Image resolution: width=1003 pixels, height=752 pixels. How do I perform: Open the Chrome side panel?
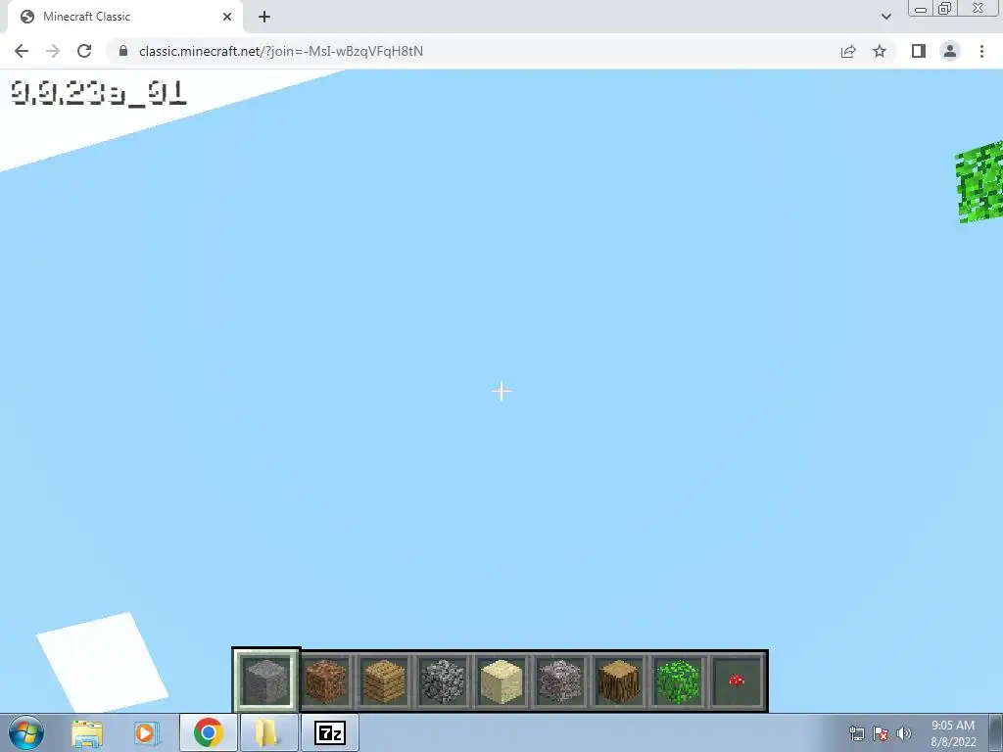tap(919, 51)
